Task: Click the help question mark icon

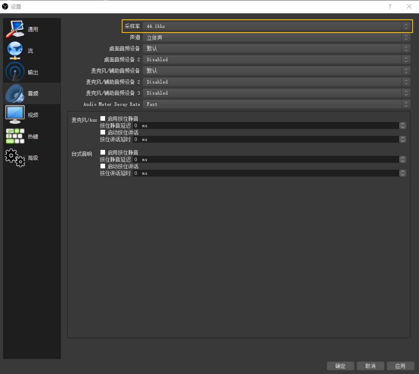Action: point(389,6)
